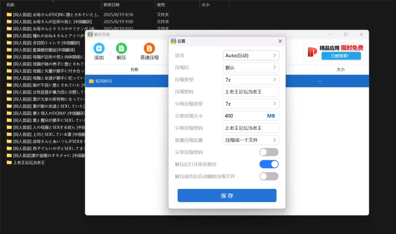396x234 pixels.
Task: Click the 2025/8/19 8:56 date cell
Action: coord(118,15)
